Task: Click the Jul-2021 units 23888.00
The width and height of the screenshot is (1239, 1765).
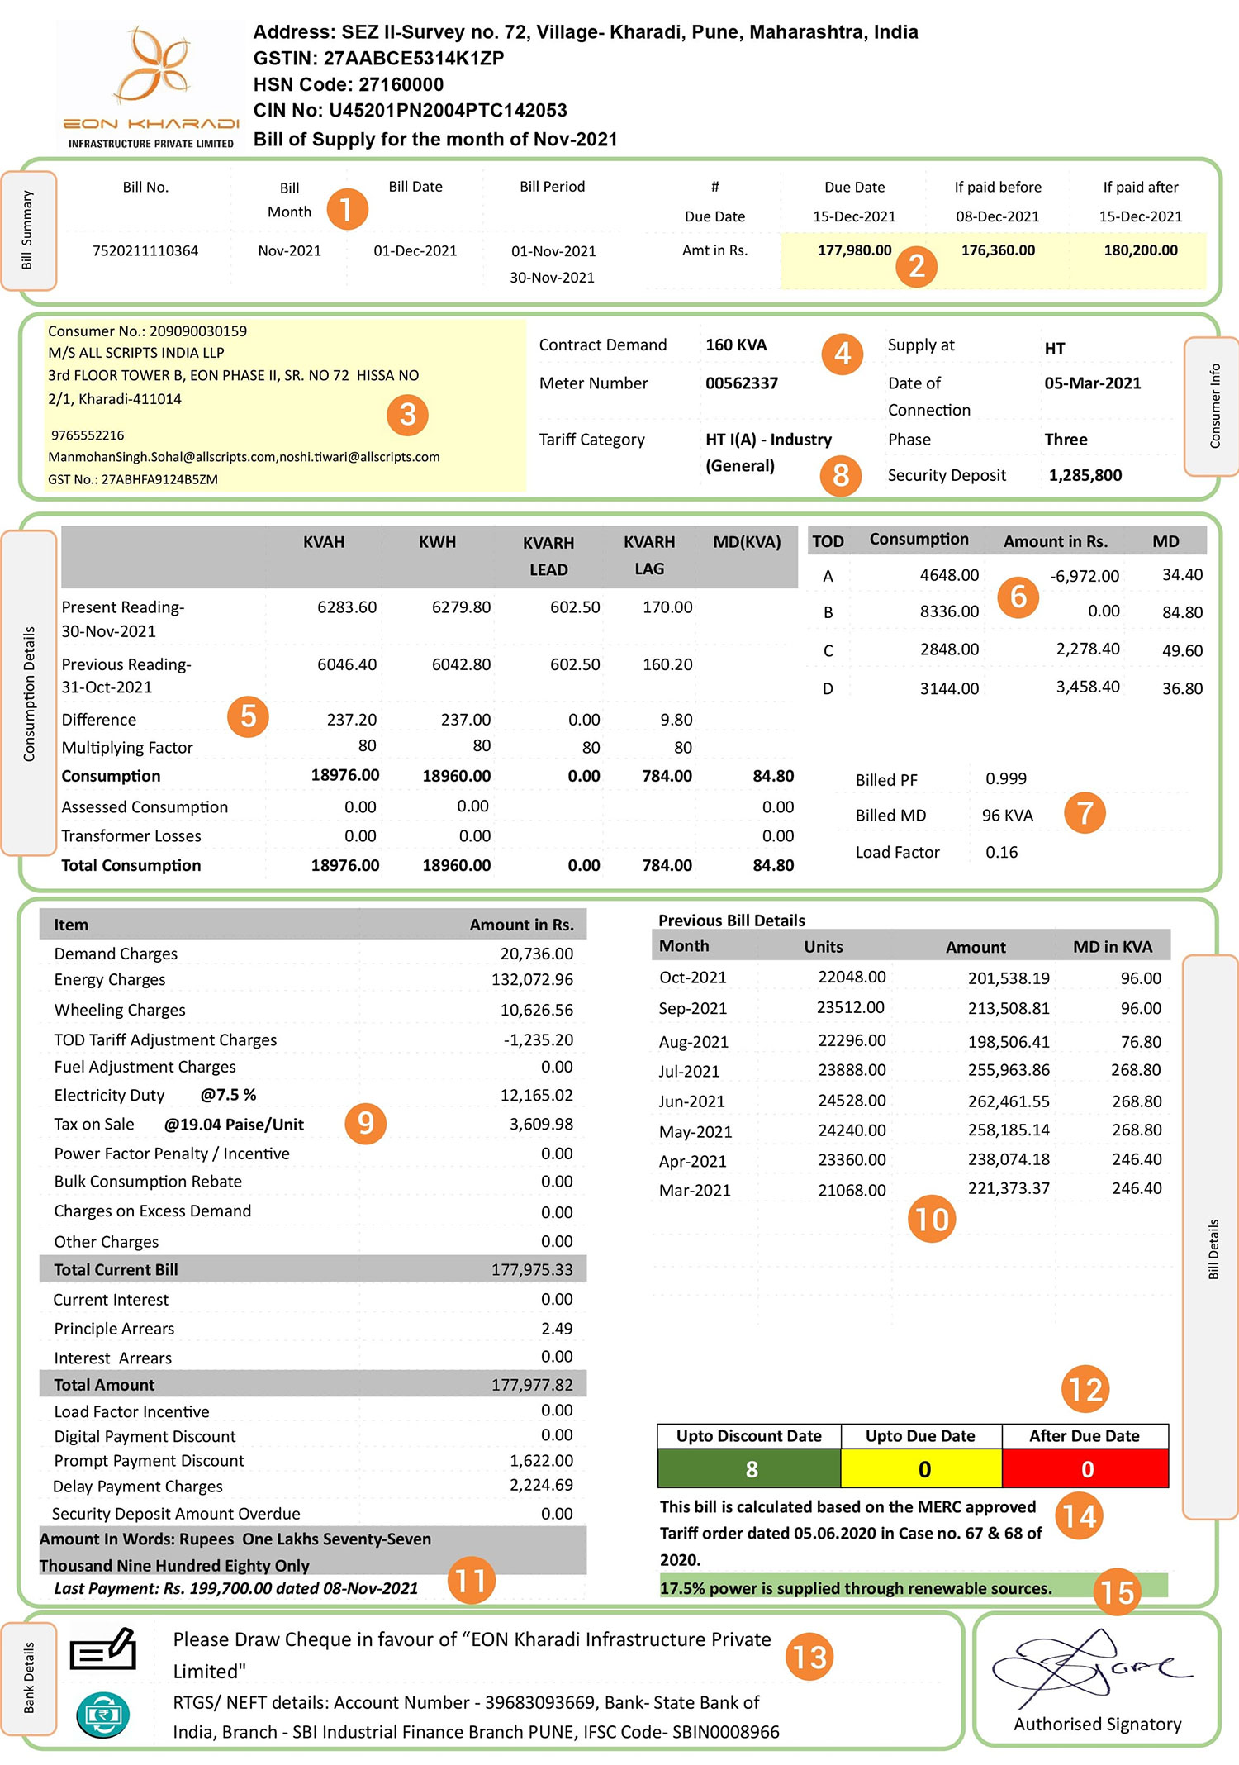Action: [x=852, y=1070]
